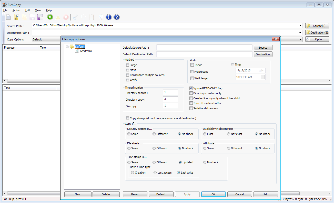Click the Source(1) folder button
The height and width of the screenshot is (203, 334).
[317, 26]
